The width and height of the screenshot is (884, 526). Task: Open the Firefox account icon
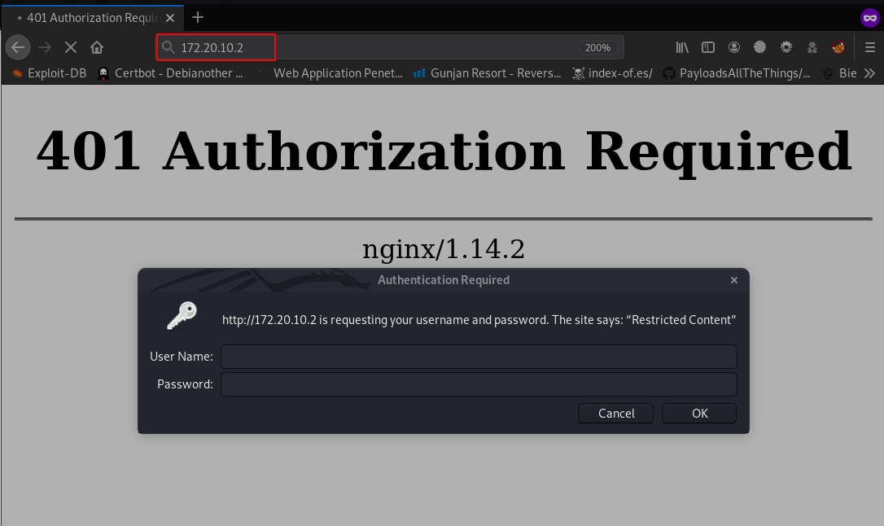734,47
